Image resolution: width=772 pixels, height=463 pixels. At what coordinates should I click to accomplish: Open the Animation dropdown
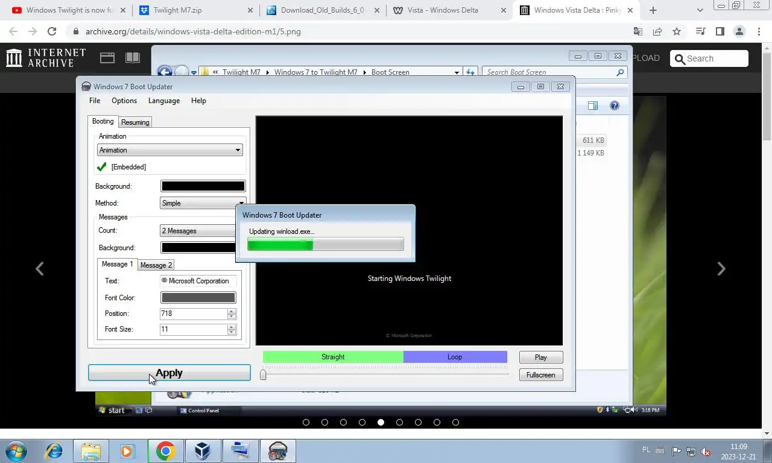coord(169,150)
